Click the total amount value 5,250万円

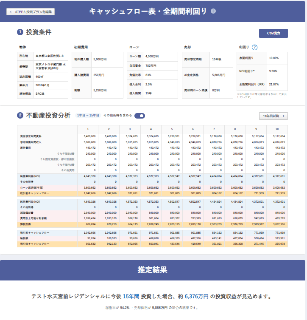100,91
